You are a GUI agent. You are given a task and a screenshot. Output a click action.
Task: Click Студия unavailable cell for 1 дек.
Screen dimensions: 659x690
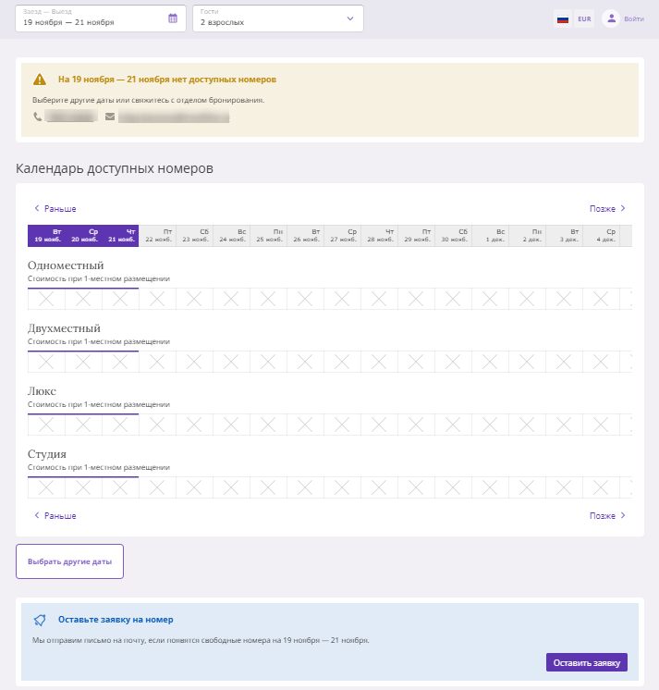[x=490, y=487]
